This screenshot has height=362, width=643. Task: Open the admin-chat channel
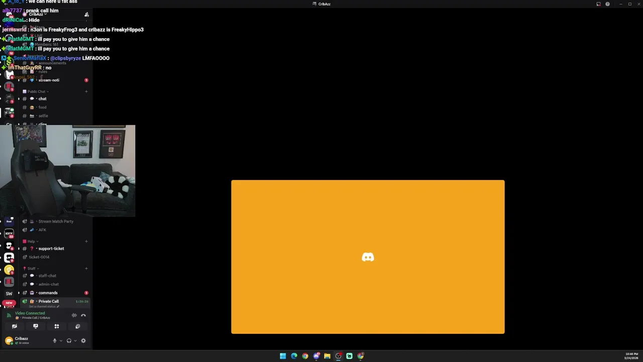pyautogui.click(x=55, y=284)
